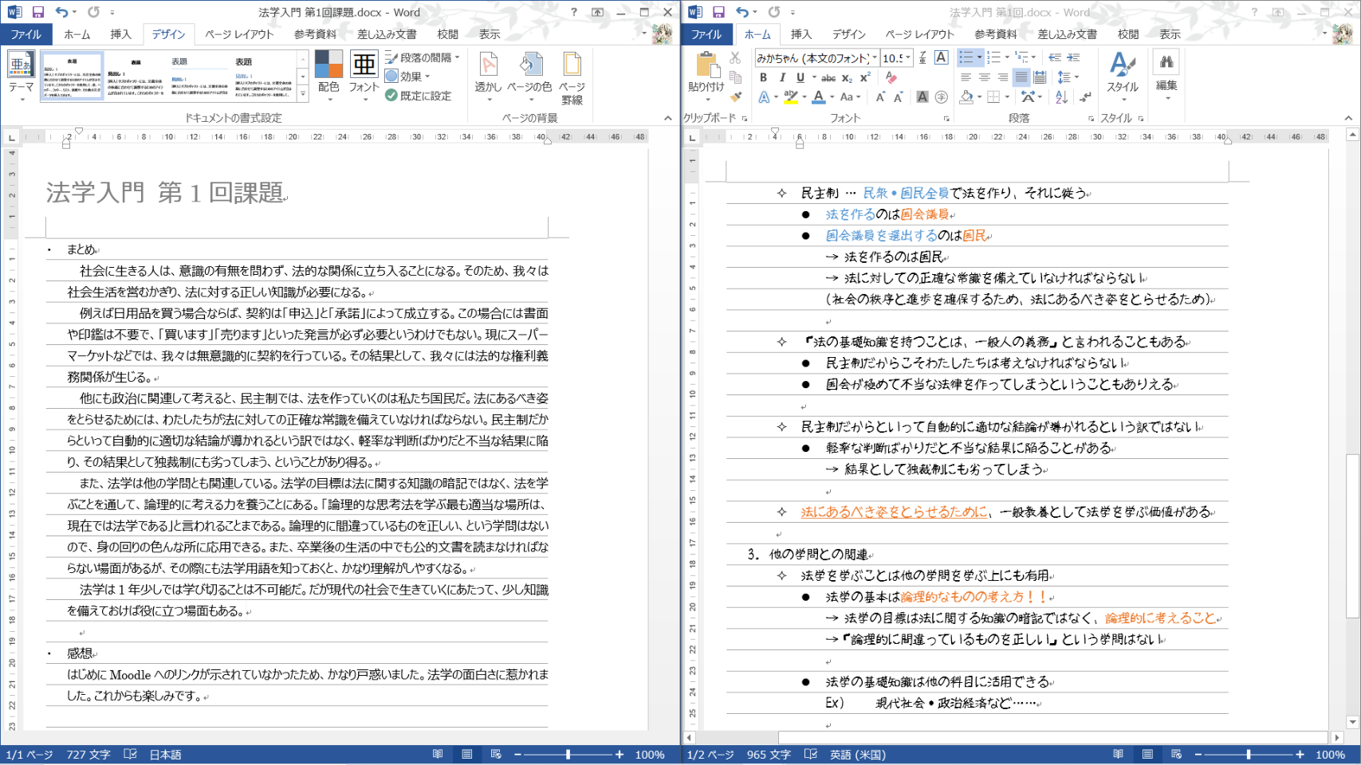Click the left window zoom slider handle
1361x765 pixels.
coord(568,755)
